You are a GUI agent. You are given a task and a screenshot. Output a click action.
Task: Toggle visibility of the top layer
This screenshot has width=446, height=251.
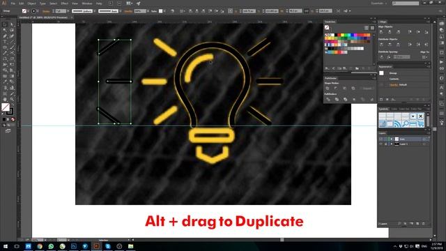coord(381,139)
